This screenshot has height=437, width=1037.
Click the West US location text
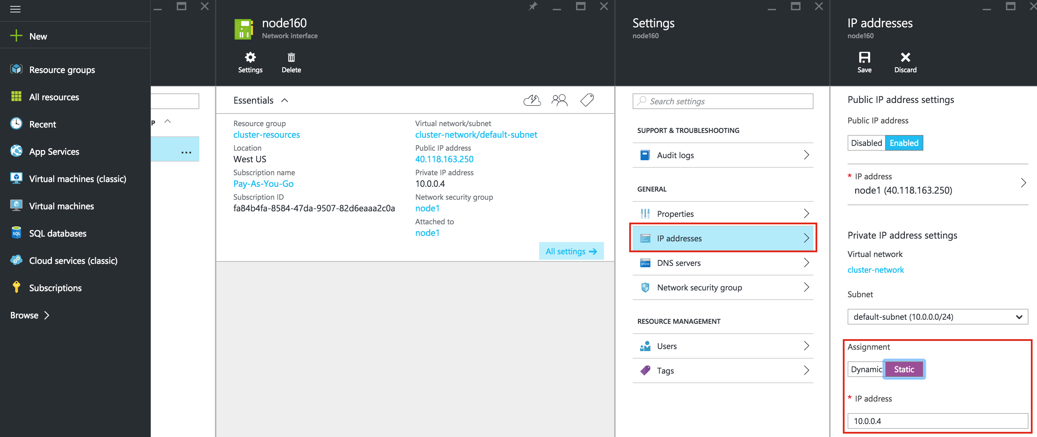pyautogui.click(x=249, y=159)
